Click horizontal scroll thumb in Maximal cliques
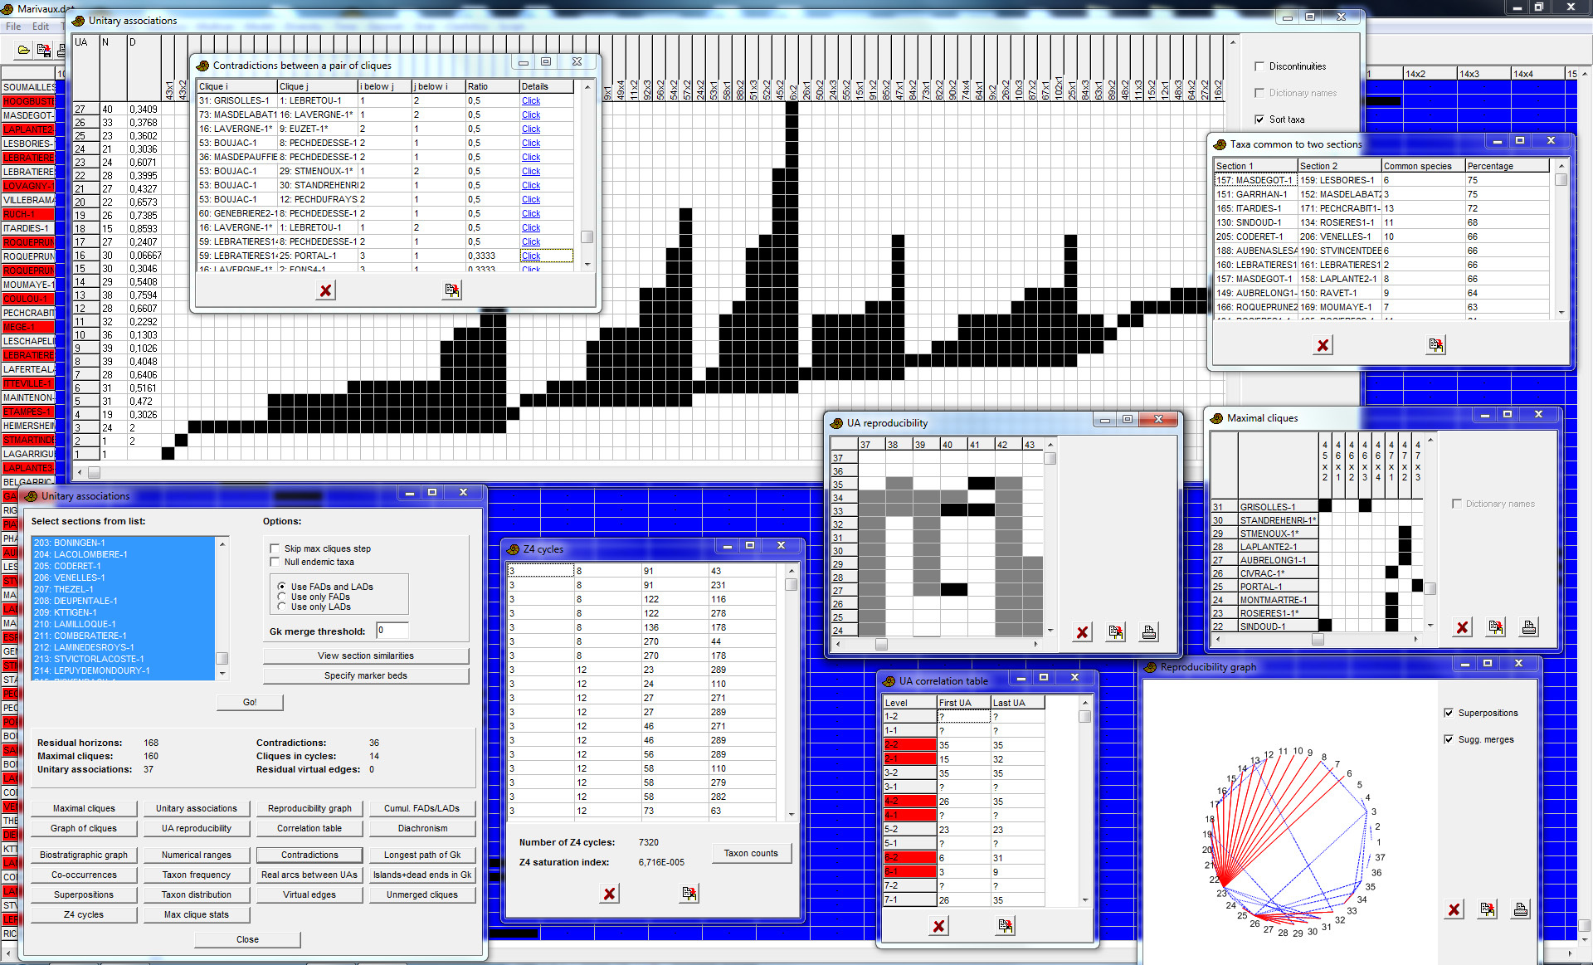 (1318, 639)
